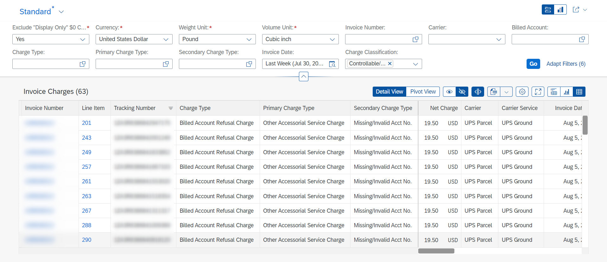This screenshot has width=607, height=262.
Task: Toggle the freeze/split columns icon
Action: 478,92
